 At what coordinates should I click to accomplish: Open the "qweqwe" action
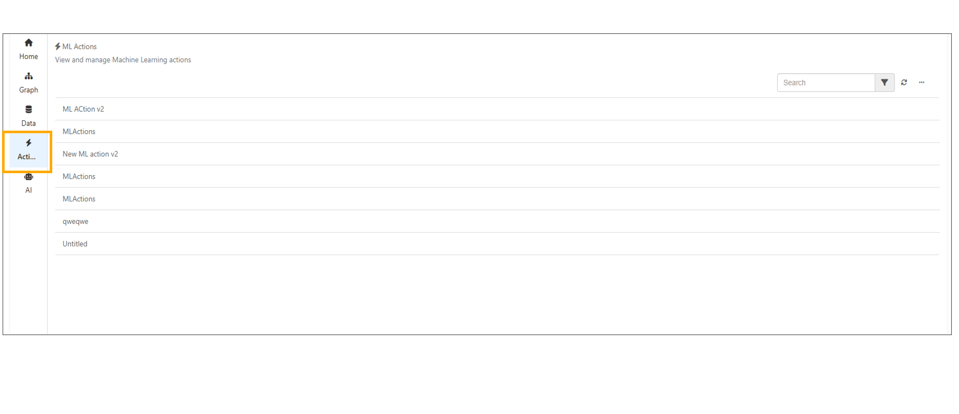(75, 221)
